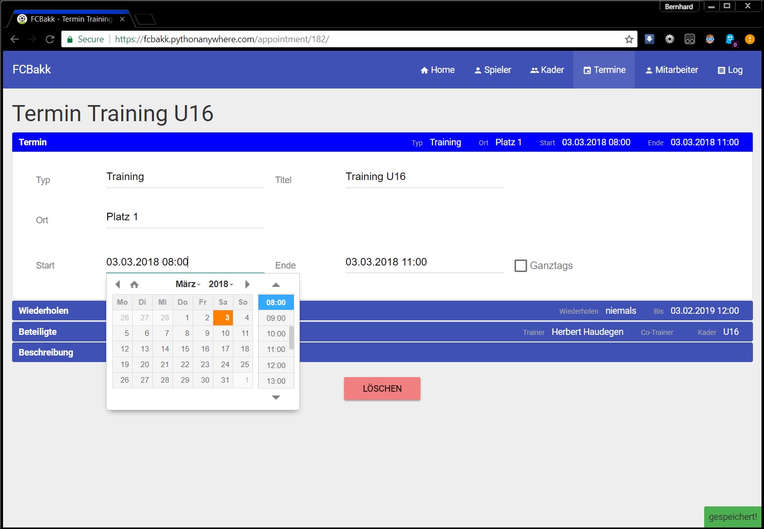Expand the Beschreibung section
The height and width of the screenshot is (529, 764).
pos(46,352)
